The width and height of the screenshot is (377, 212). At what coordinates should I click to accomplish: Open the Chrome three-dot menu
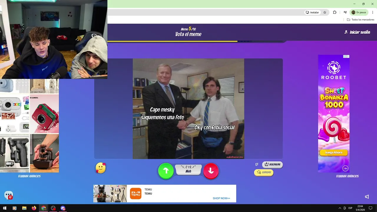373,12
